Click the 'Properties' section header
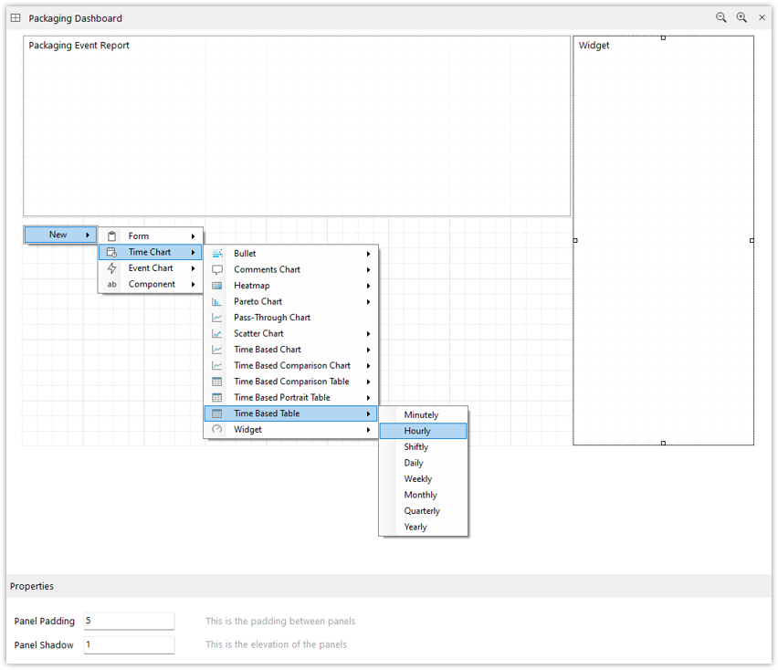The height and width of the screenshot is (670, 778). (32, 586)
